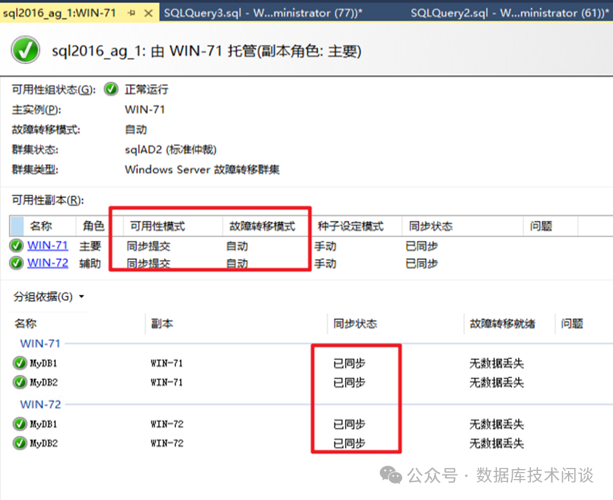Viewport: 613px width, 500px height.
Task: Pin the sql2016_ag_1:WIN-71 tab
Action: (x=131, y=13)
